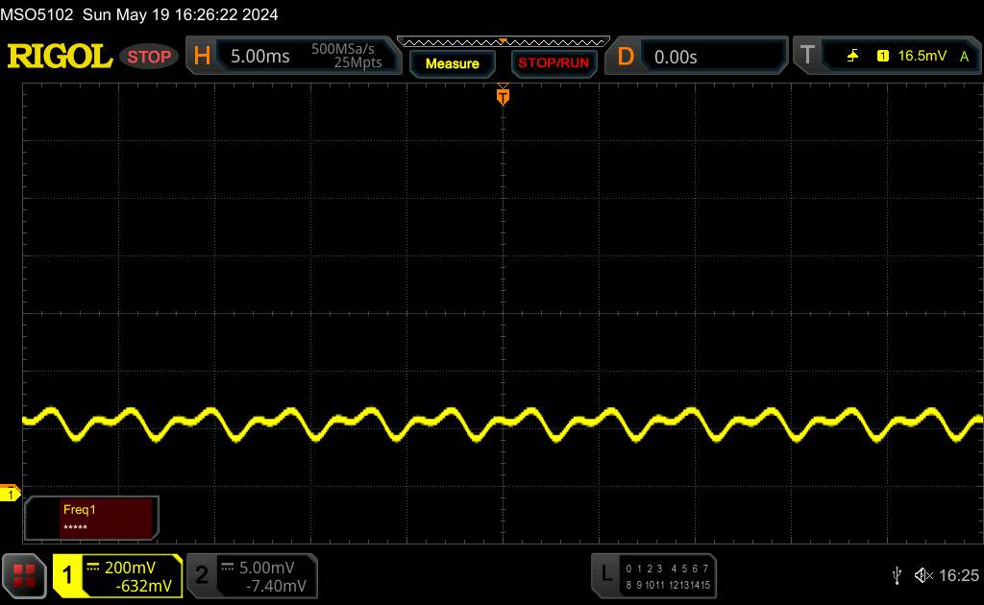The image size is (984, 605).
Task: Click the red STOP status badge
Action: coord(150,57)
